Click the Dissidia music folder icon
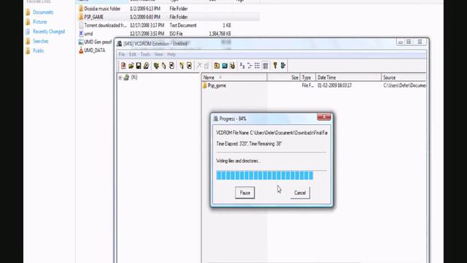Viewport: 467px width, 263px height. [81, 9]
